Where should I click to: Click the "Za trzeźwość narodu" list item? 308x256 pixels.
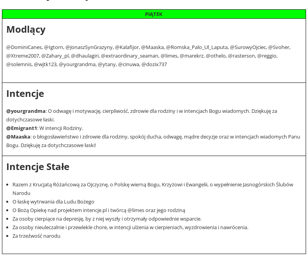36,236
